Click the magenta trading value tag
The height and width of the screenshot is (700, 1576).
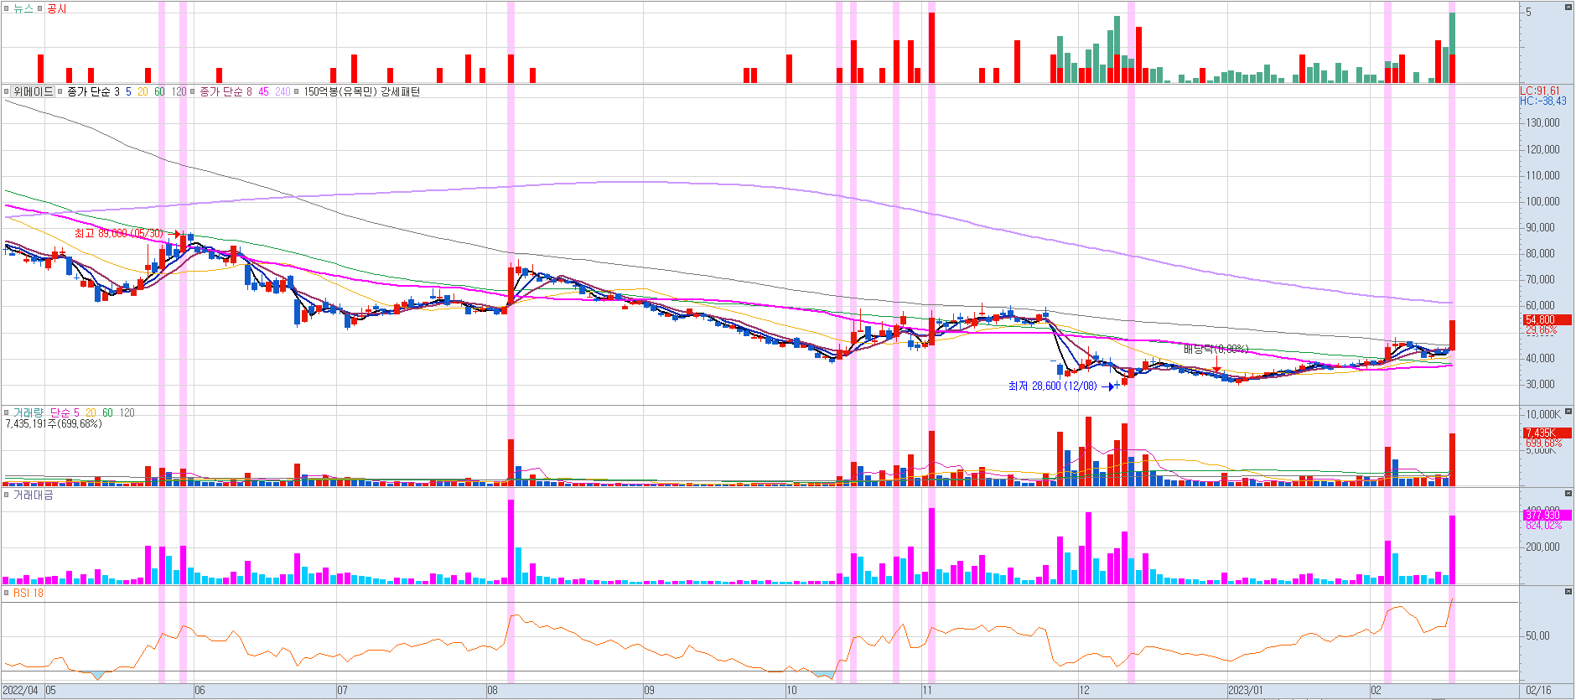click(x=1546, y=516)
